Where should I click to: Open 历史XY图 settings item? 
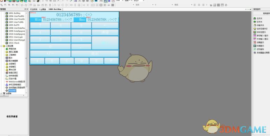[x=11, y=78]
